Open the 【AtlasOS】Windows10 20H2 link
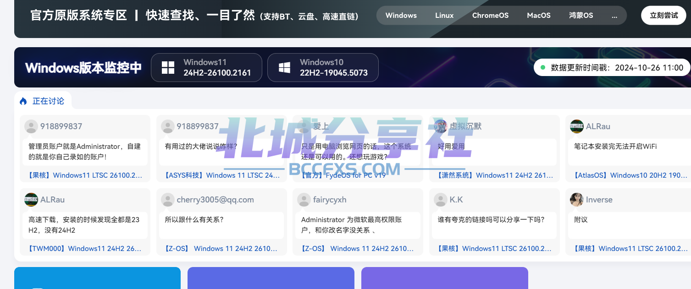The image size is (691, 289). tap(631, 175)
